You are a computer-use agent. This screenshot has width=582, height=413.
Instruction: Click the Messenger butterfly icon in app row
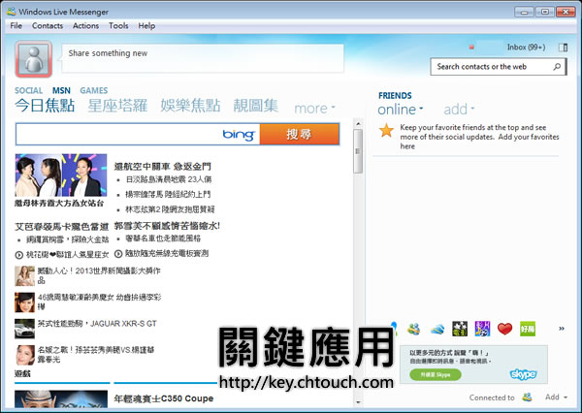[x=414, y=329]
